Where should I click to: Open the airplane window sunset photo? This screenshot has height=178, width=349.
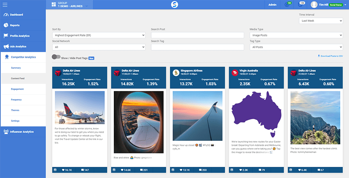(x=139, y=122)
